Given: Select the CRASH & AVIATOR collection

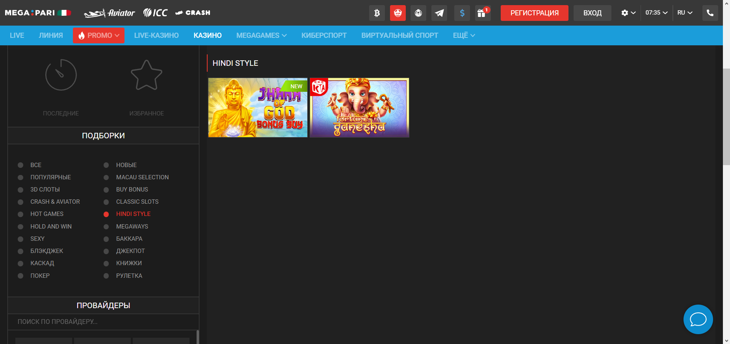Looking at the screenshot, I should pos(55,202).
